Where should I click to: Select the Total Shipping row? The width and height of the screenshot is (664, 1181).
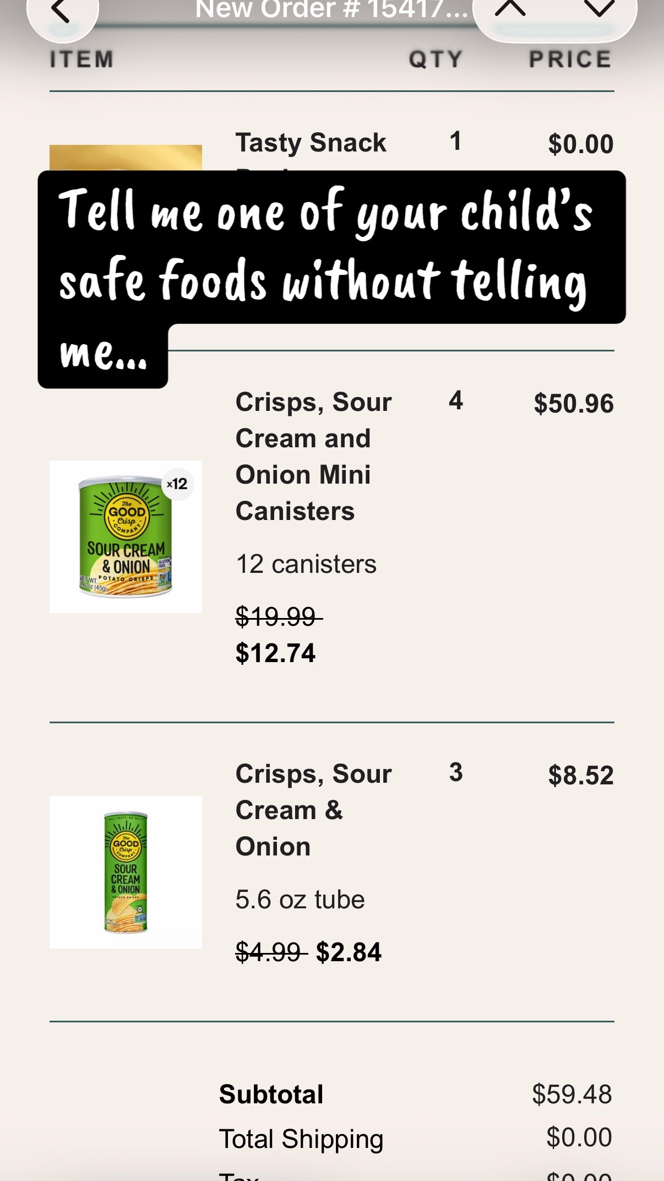[416, 1139]
